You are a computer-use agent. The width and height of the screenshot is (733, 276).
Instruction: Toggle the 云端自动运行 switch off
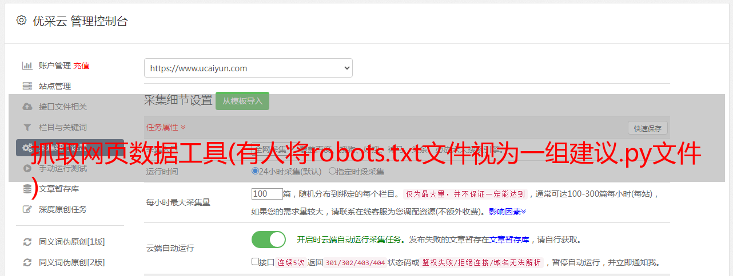click(x=269, y=240)
